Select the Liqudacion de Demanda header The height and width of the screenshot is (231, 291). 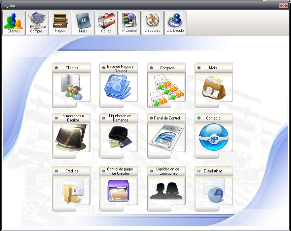pyautogui.click(x=120, y=118)
